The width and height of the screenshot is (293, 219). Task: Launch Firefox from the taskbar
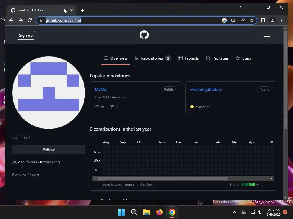click(159, 212)
